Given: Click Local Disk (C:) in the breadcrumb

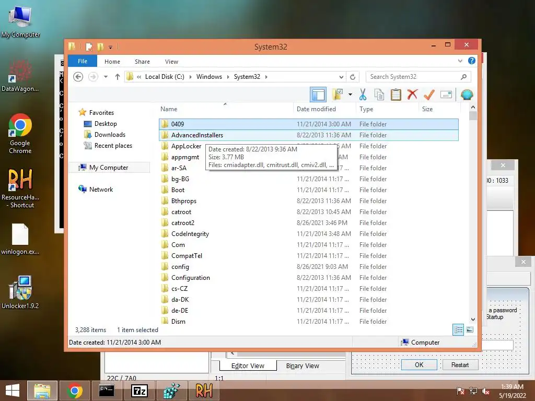Looking at the screenshot, I should (165, 77).
